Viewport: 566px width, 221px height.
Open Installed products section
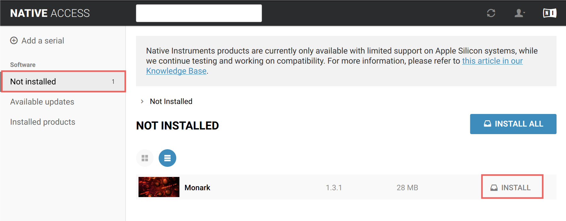(42, 122)
